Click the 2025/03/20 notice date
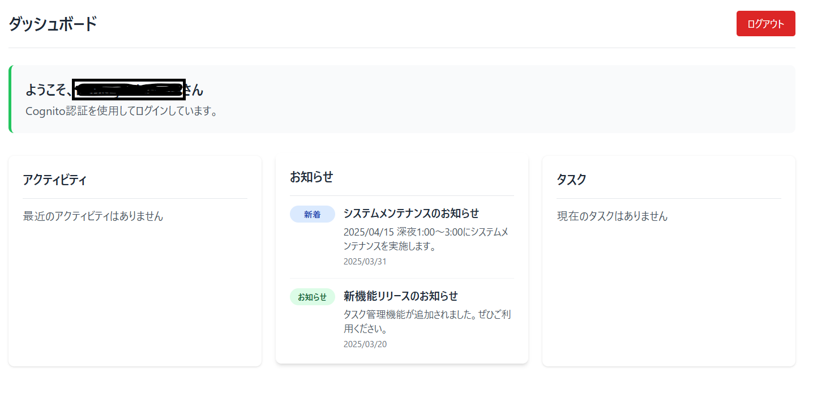The image size is (813, 414). tap(365, 344)
